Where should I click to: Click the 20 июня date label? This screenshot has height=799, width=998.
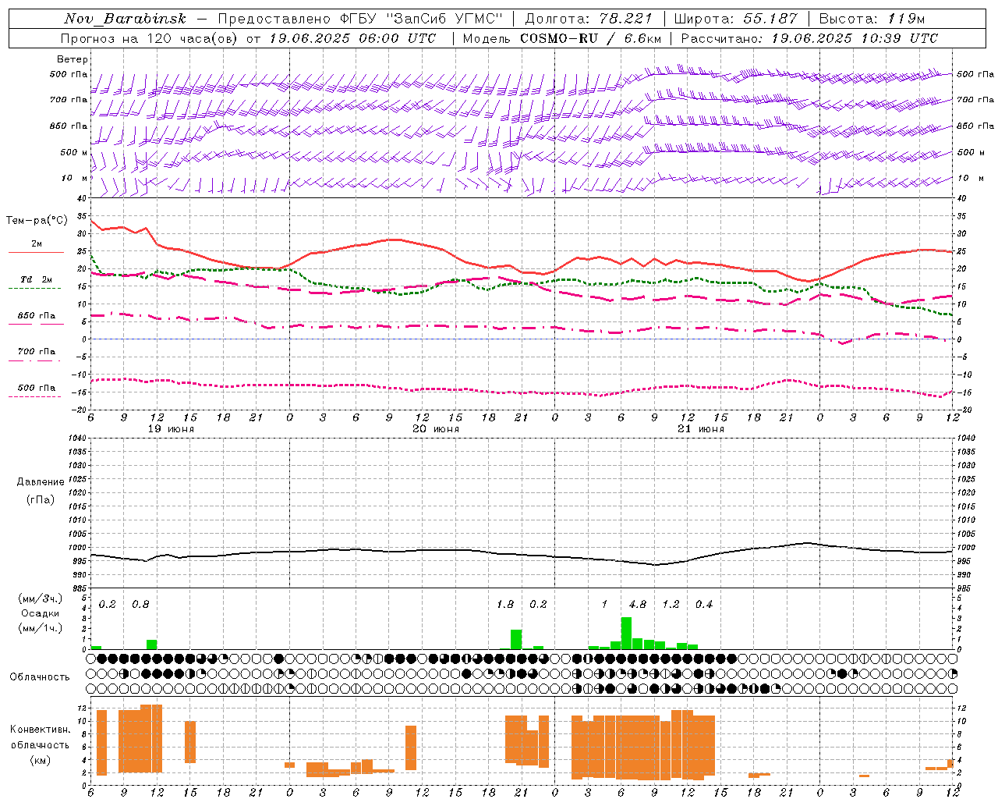click(x=436, y=429)
